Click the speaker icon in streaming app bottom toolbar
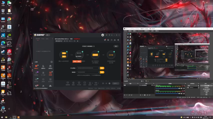This screenshot has width=213, height=119. coord(96,83)
